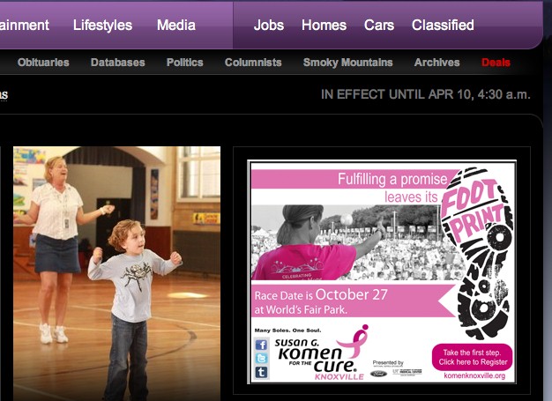
Task: Open the Cars section
Action: pos(379,25)
